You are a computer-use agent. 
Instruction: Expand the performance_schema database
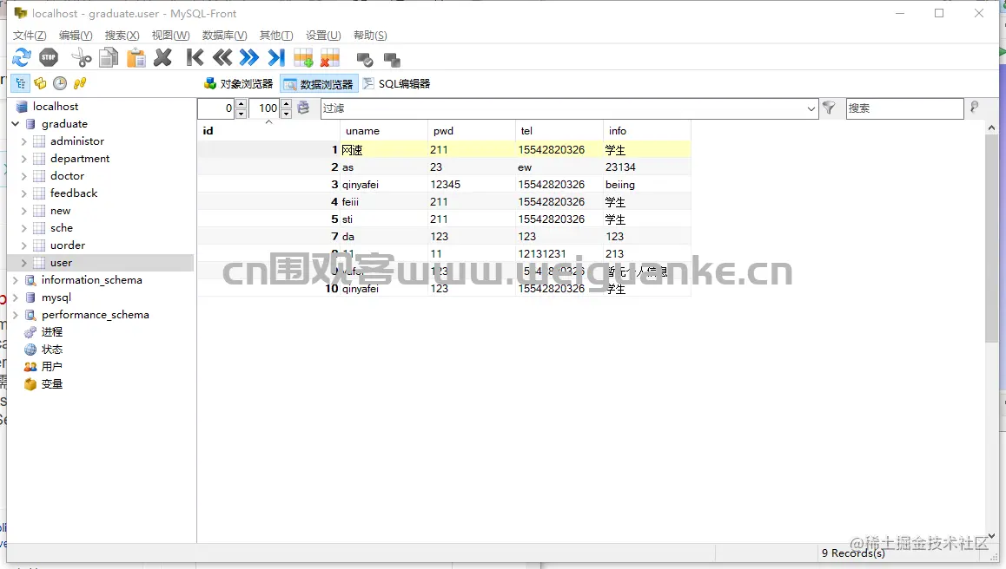[16, 315]
